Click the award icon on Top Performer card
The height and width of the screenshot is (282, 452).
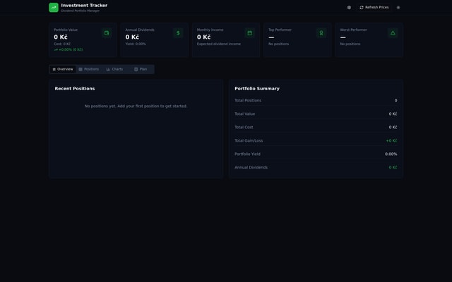click(321, 32)
